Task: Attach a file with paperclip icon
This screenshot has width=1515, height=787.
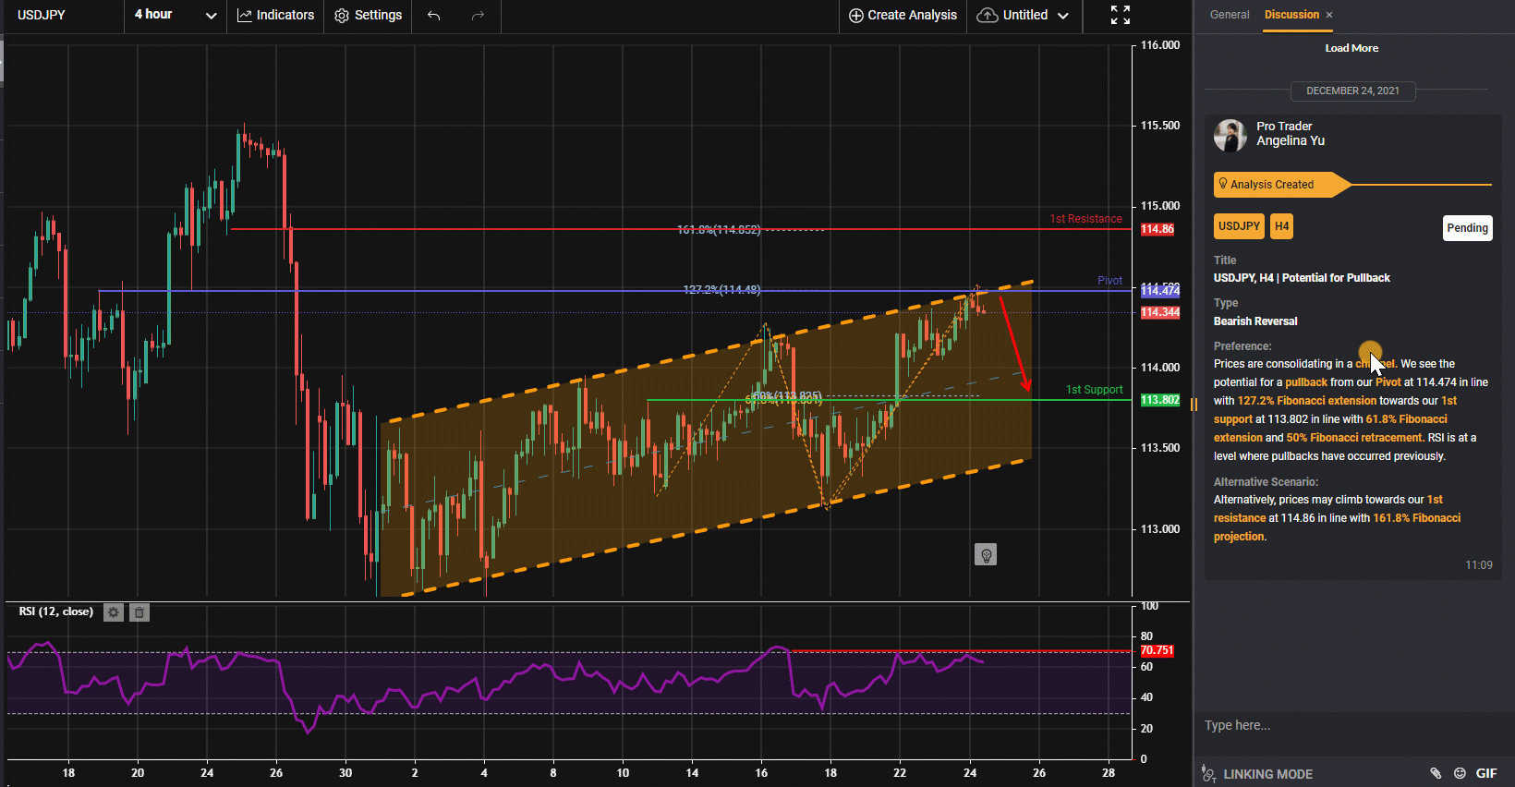Action: [1436, 774]
